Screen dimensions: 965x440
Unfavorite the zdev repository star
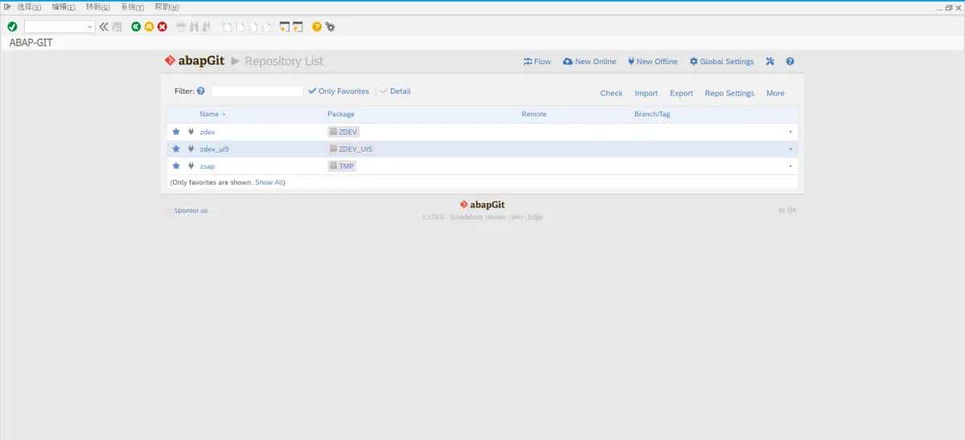(176, 132)
